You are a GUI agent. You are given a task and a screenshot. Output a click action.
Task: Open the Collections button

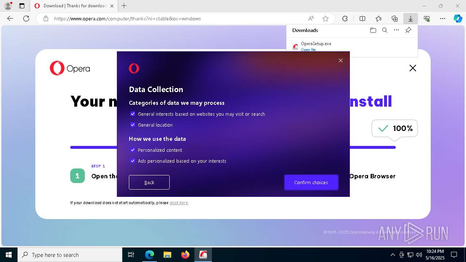pos(395,19)
